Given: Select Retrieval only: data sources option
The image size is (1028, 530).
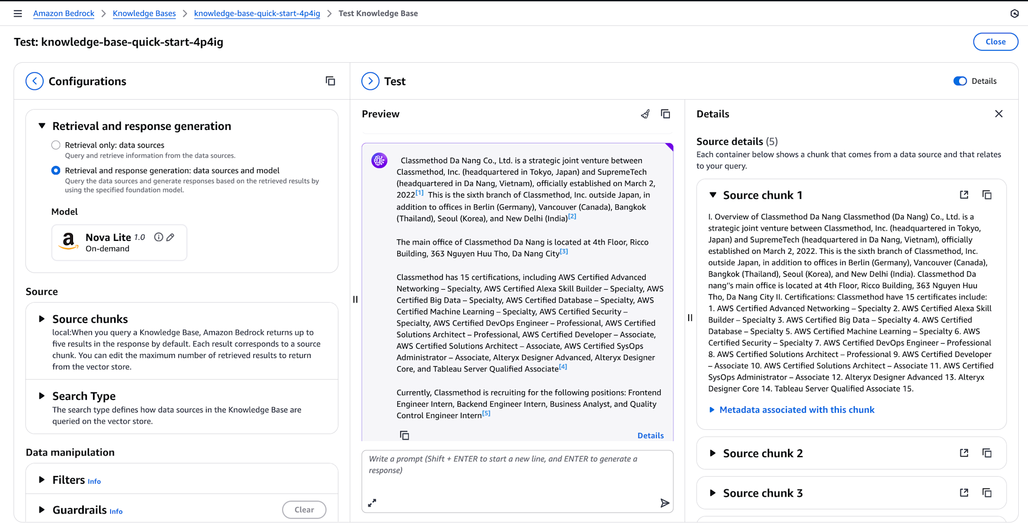Looking at the screenshot, I should (56, 145).
